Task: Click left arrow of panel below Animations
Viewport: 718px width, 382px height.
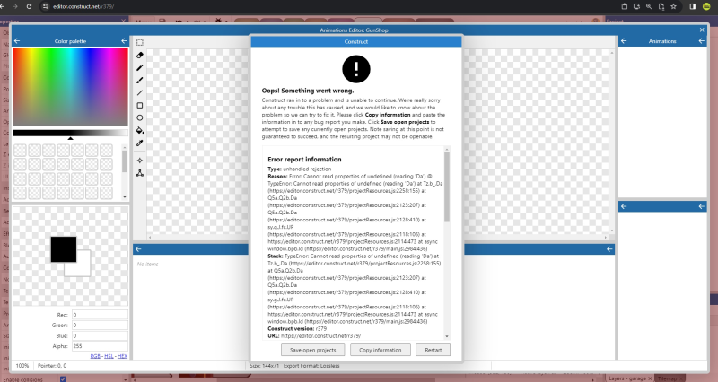Action: point(624,206)
